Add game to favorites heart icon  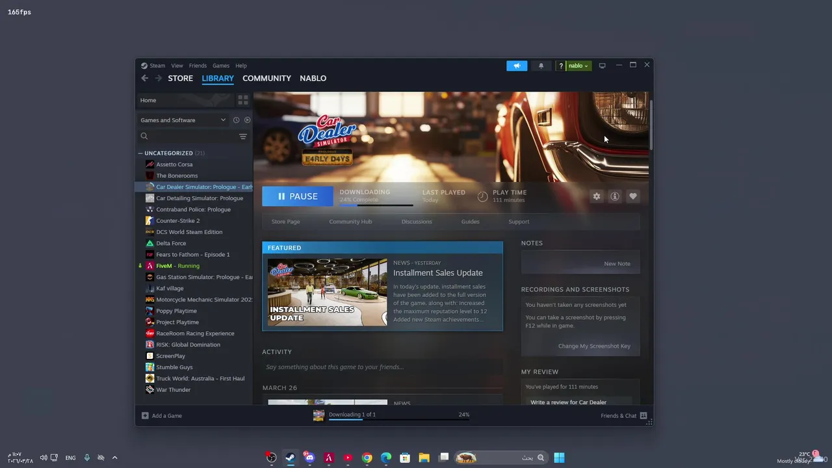tap(633, 196)
